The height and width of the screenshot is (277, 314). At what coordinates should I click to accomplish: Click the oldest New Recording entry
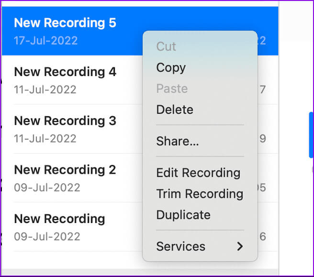pyautogui.click(x=59, y=219)
